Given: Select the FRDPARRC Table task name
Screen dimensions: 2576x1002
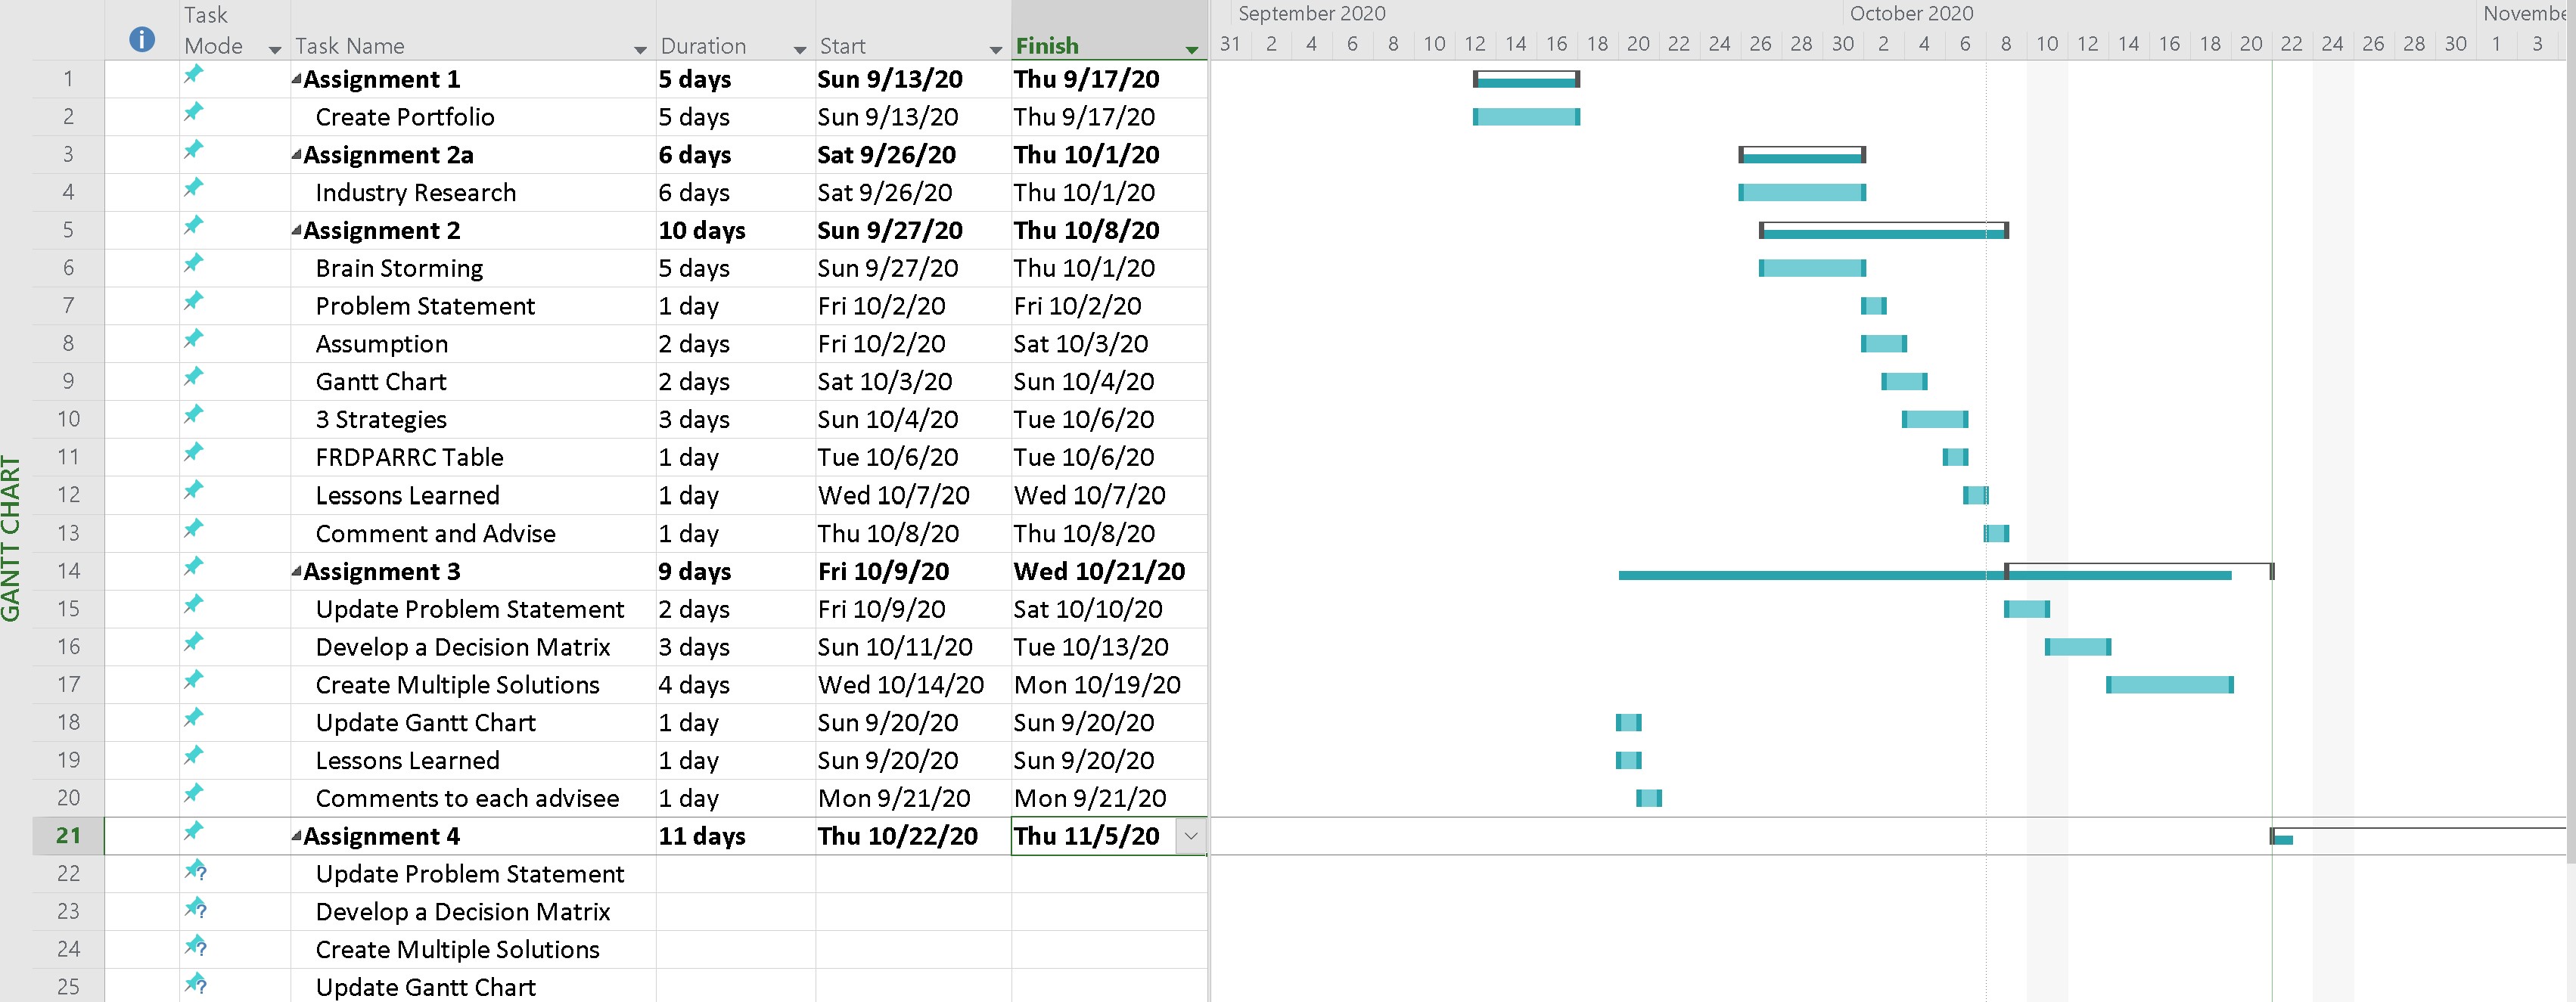Looking at the screenshot, I should click(x=409, y=458).
